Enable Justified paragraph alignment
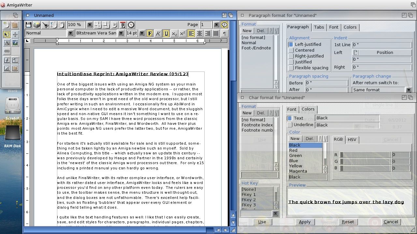The width and height of the screenshot is (417, 234). 291,62
